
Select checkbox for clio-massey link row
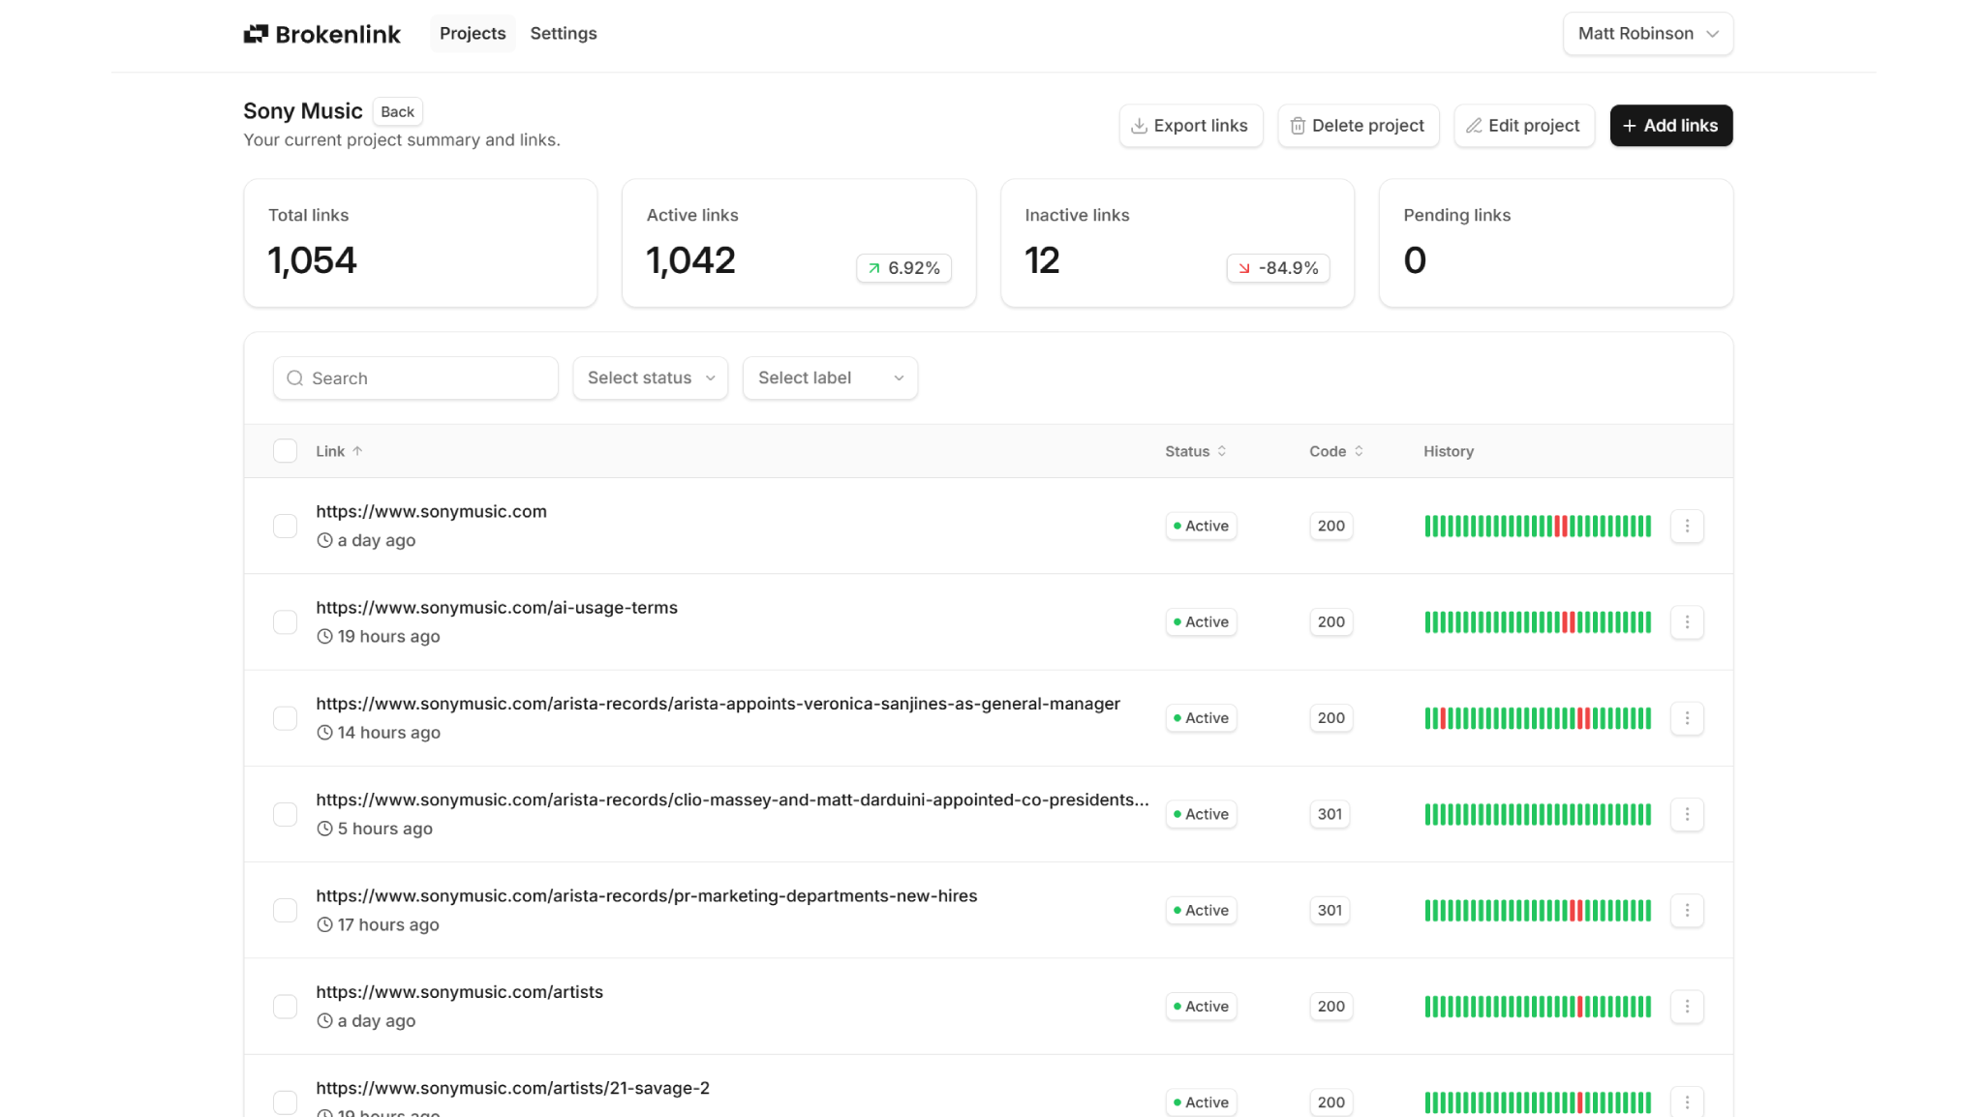(x=285, y=814)
